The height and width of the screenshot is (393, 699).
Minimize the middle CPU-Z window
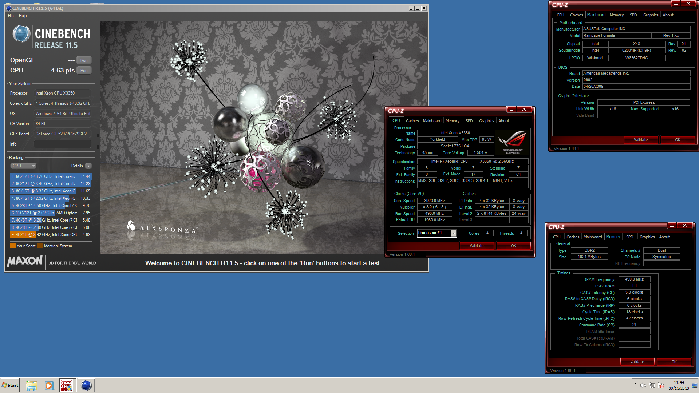[x=511, y=110]
